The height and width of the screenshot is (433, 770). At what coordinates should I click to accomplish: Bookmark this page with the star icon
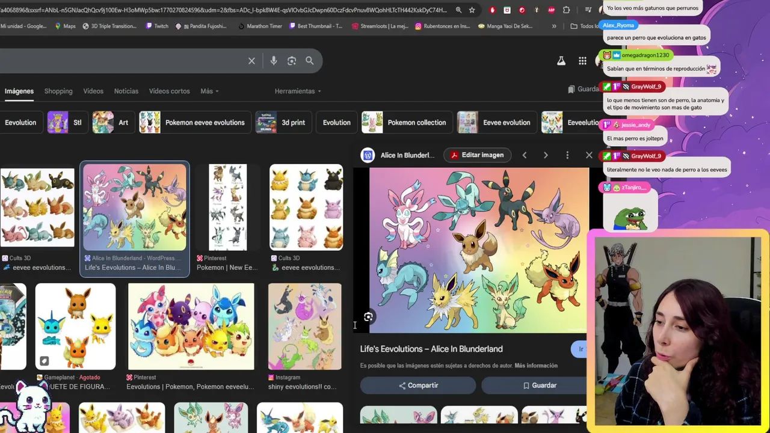coord(472,10)
